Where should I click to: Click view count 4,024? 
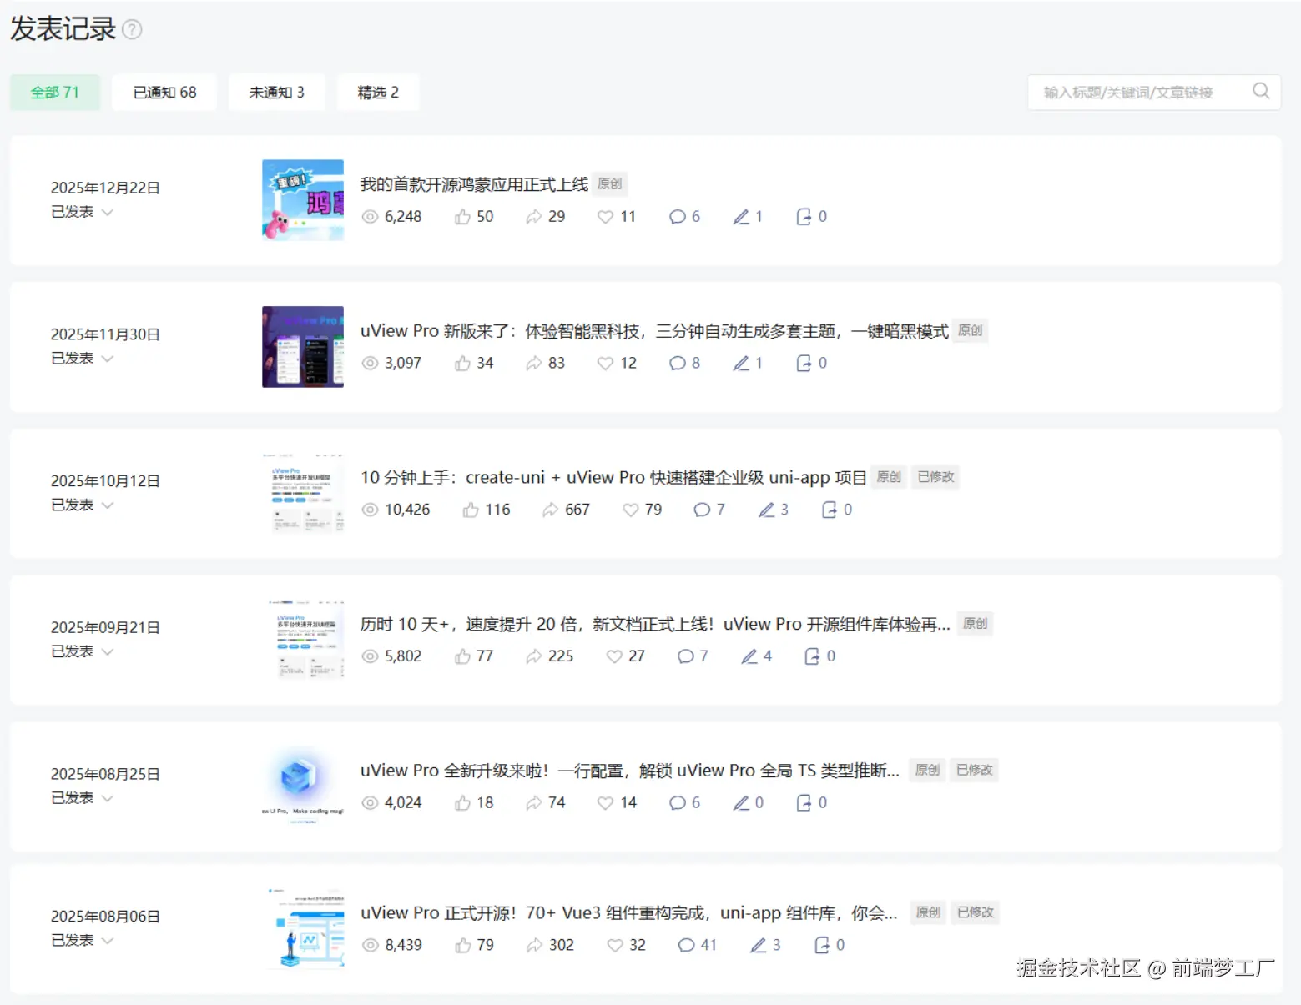(403, 802)
